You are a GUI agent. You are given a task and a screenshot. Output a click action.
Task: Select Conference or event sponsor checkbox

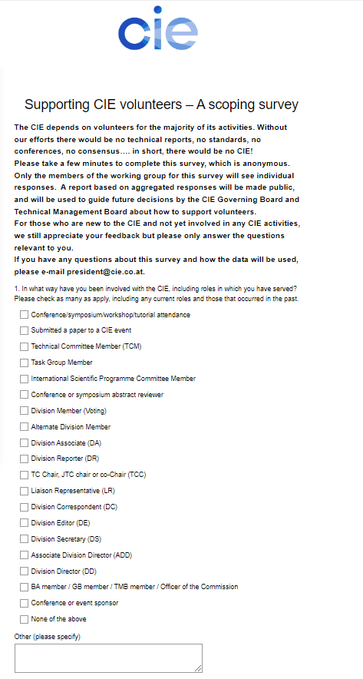[x=24, y=603]
